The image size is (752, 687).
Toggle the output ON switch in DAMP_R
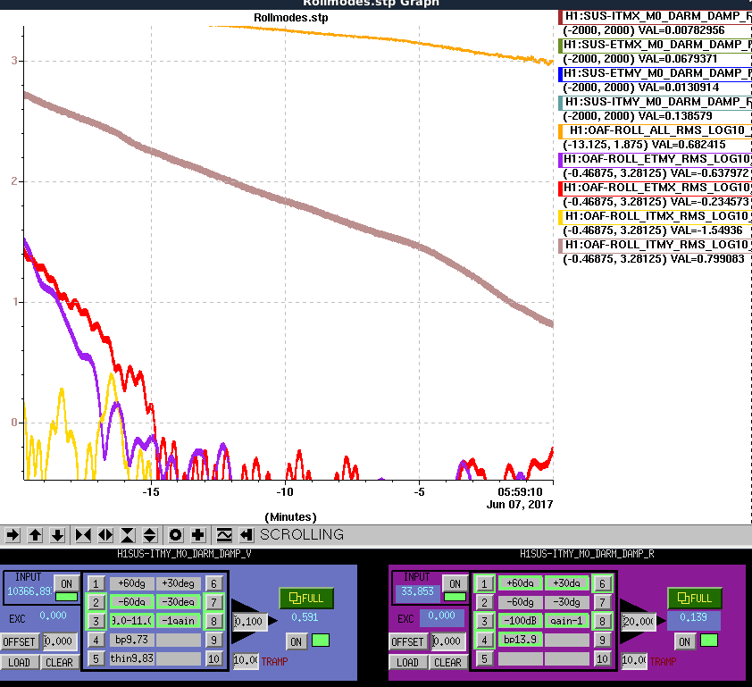[685, 641]
